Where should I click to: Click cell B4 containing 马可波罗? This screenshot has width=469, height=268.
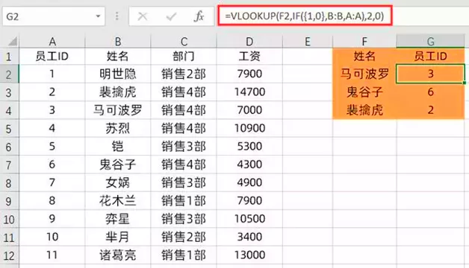118,110
